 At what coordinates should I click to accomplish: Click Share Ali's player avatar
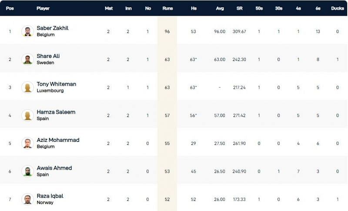[27, 59]
